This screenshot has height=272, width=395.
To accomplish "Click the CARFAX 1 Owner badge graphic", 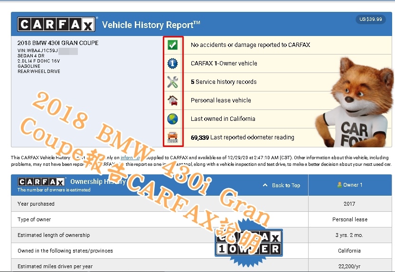I will (249, 243).
